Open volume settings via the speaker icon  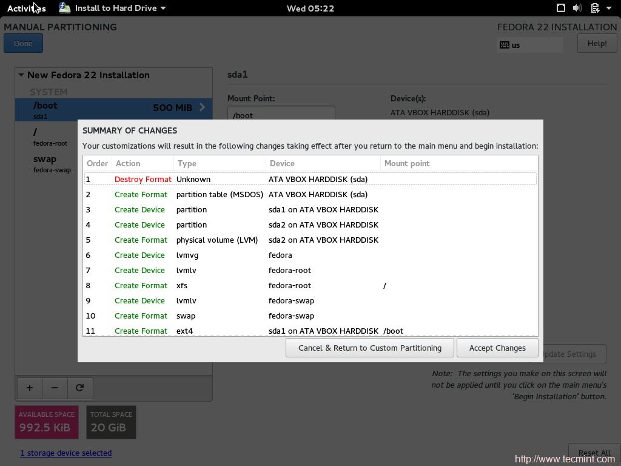(x=576, y=8)
